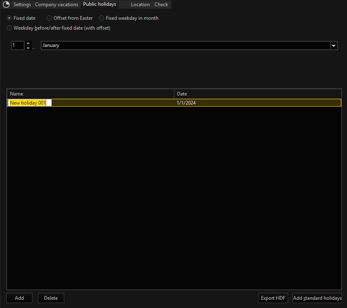Click Export HDF button
The image size is (347, 308).
(273, 298)
